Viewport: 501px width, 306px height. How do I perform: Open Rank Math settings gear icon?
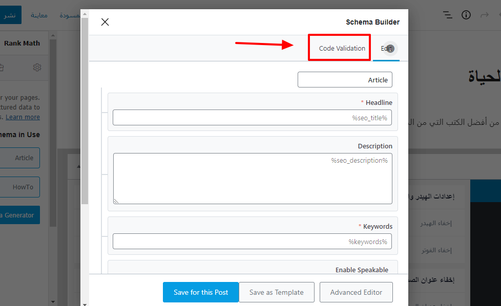[x=37, y=68]
